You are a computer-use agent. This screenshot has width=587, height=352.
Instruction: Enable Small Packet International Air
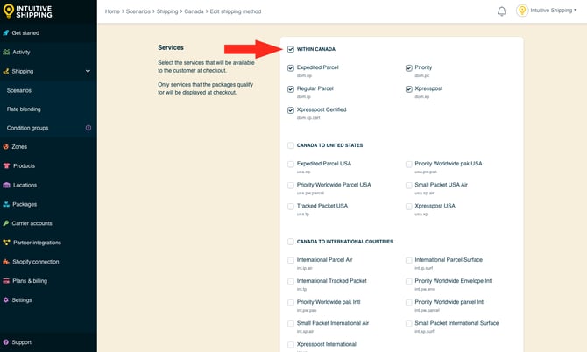coord(291,324)
